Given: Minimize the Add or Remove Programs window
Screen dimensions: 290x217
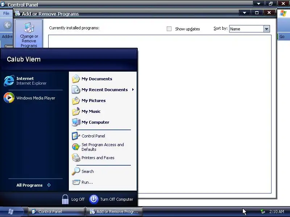Looking at the screenshot, I should [244, 13].
